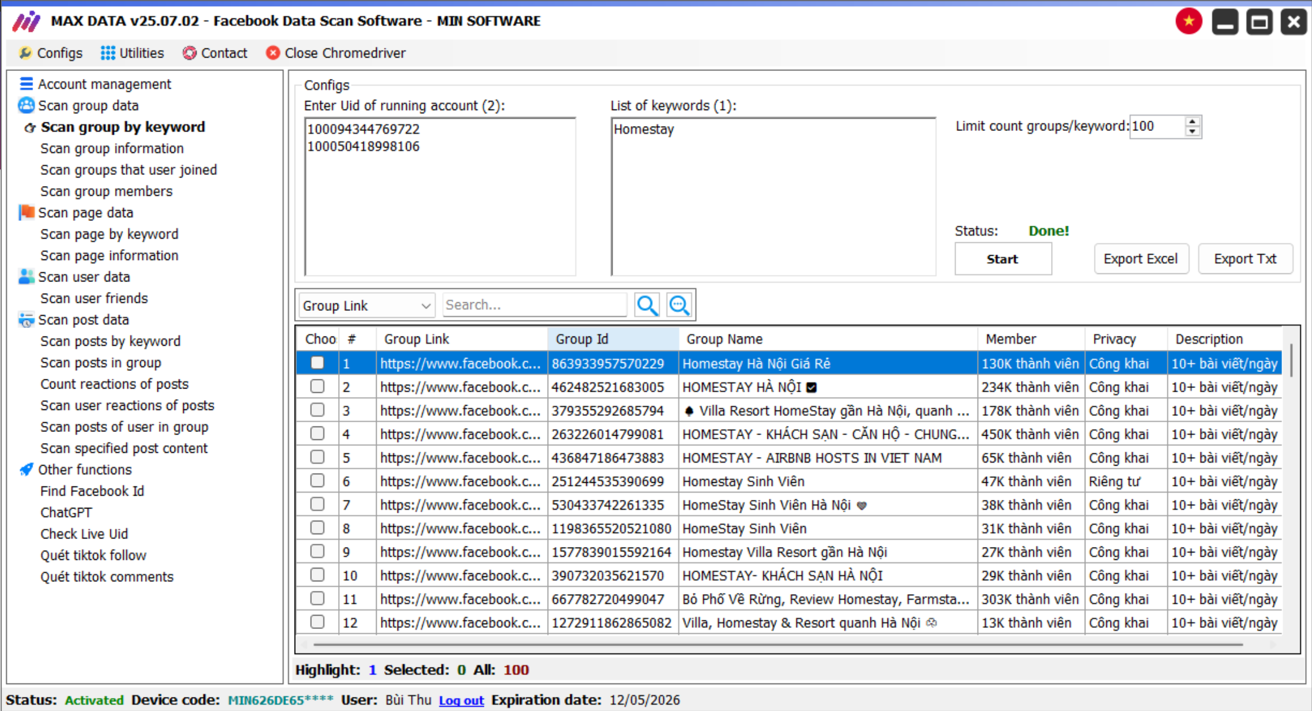Screen dimensions: 1312x711
Task: Select Scan group information
Action: pos(112,149)
